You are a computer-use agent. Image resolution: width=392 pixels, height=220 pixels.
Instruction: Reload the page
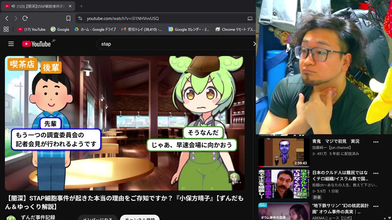25,18
